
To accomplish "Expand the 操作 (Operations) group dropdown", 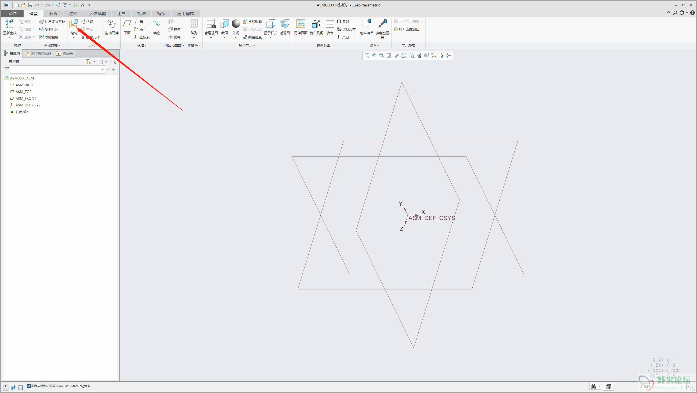I will click(x=19, y=45).
